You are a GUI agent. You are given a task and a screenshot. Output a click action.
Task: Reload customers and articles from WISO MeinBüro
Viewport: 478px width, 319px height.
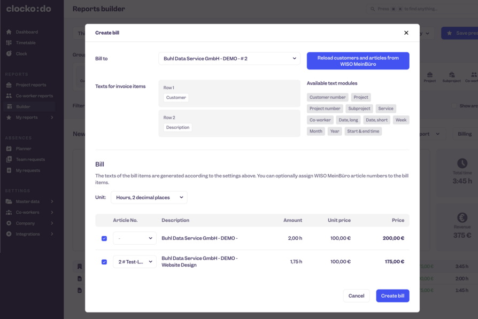point(358,61)
